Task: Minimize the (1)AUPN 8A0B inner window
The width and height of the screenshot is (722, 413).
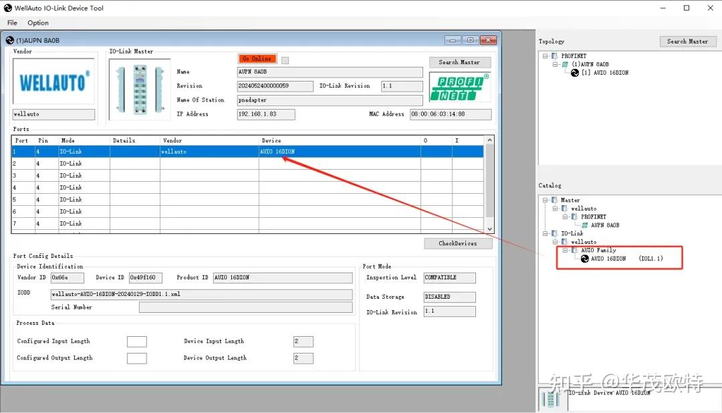Action: tap(452, 40)
